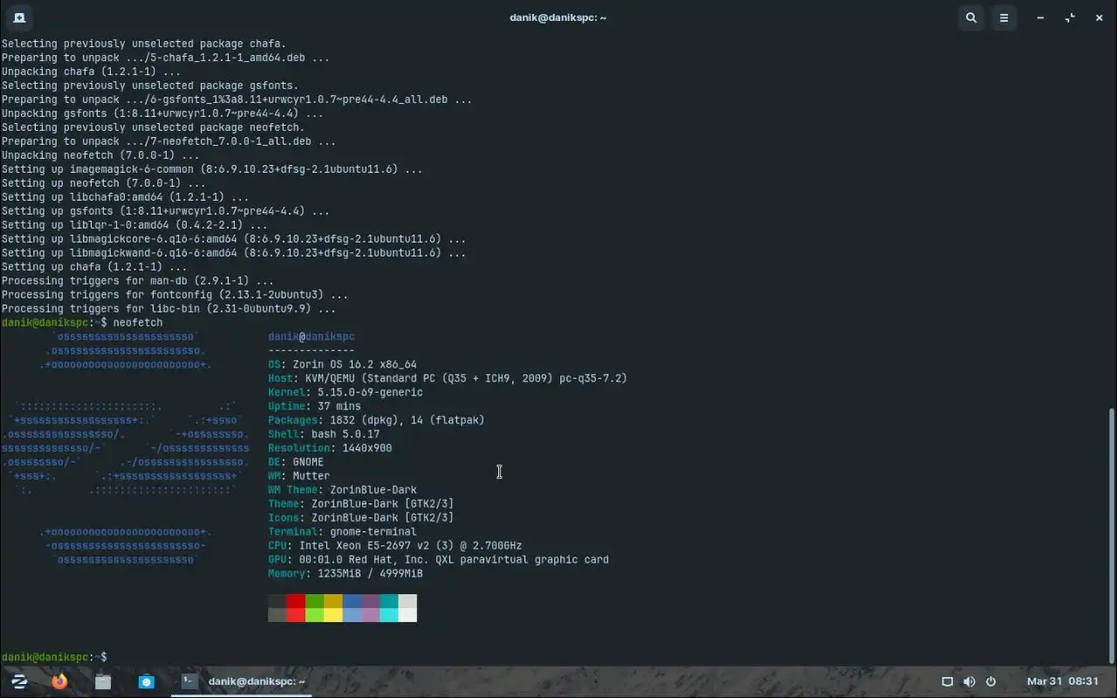
Task: Close the terminal window
Action: tap(1100, 17)
